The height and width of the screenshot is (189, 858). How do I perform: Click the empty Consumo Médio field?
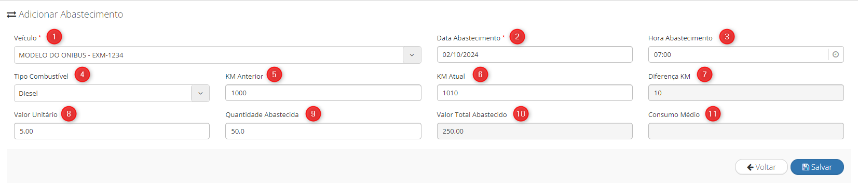click(746, 131)
